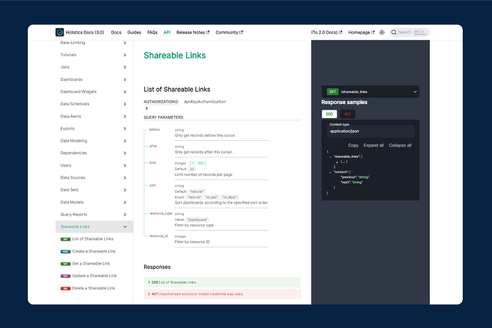
Task: Collapse the Shareable Links sidebar section
Action: tap(125, 226)
